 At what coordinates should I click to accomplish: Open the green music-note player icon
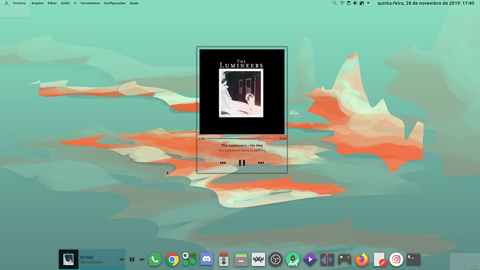point(189,259)
